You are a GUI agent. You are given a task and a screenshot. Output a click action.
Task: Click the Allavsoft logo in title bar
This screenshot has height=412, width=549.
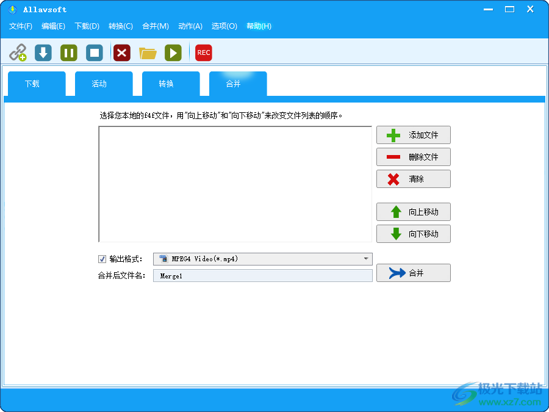click(x=12, y=9)
